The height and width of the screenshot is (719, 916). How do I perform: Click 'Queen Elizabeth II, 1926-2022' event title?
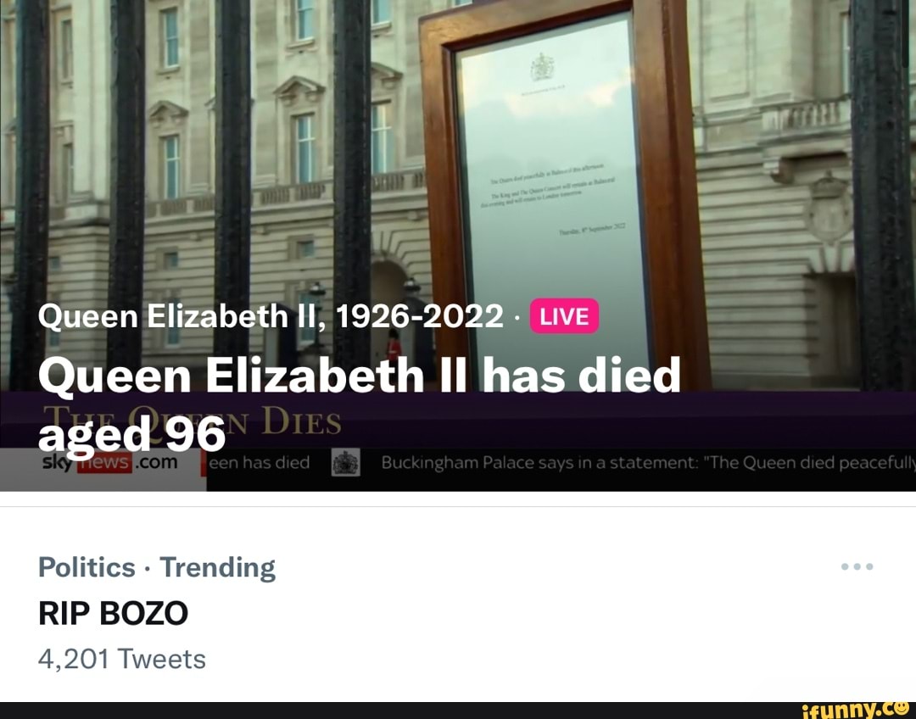[x=269, y=315]
